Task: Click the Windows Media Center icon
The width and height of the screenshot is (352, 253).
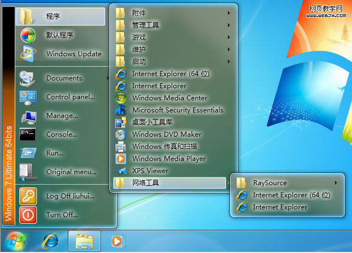Action: click(121, 98)
